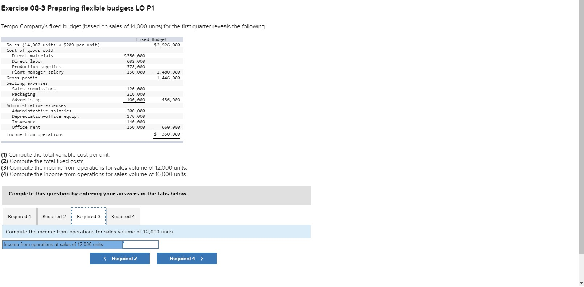Click instruction '(2) Compute the total fixed costs'
Image resolution: width=584 pixels, height=287 pixels.
(x=43, y=161)
